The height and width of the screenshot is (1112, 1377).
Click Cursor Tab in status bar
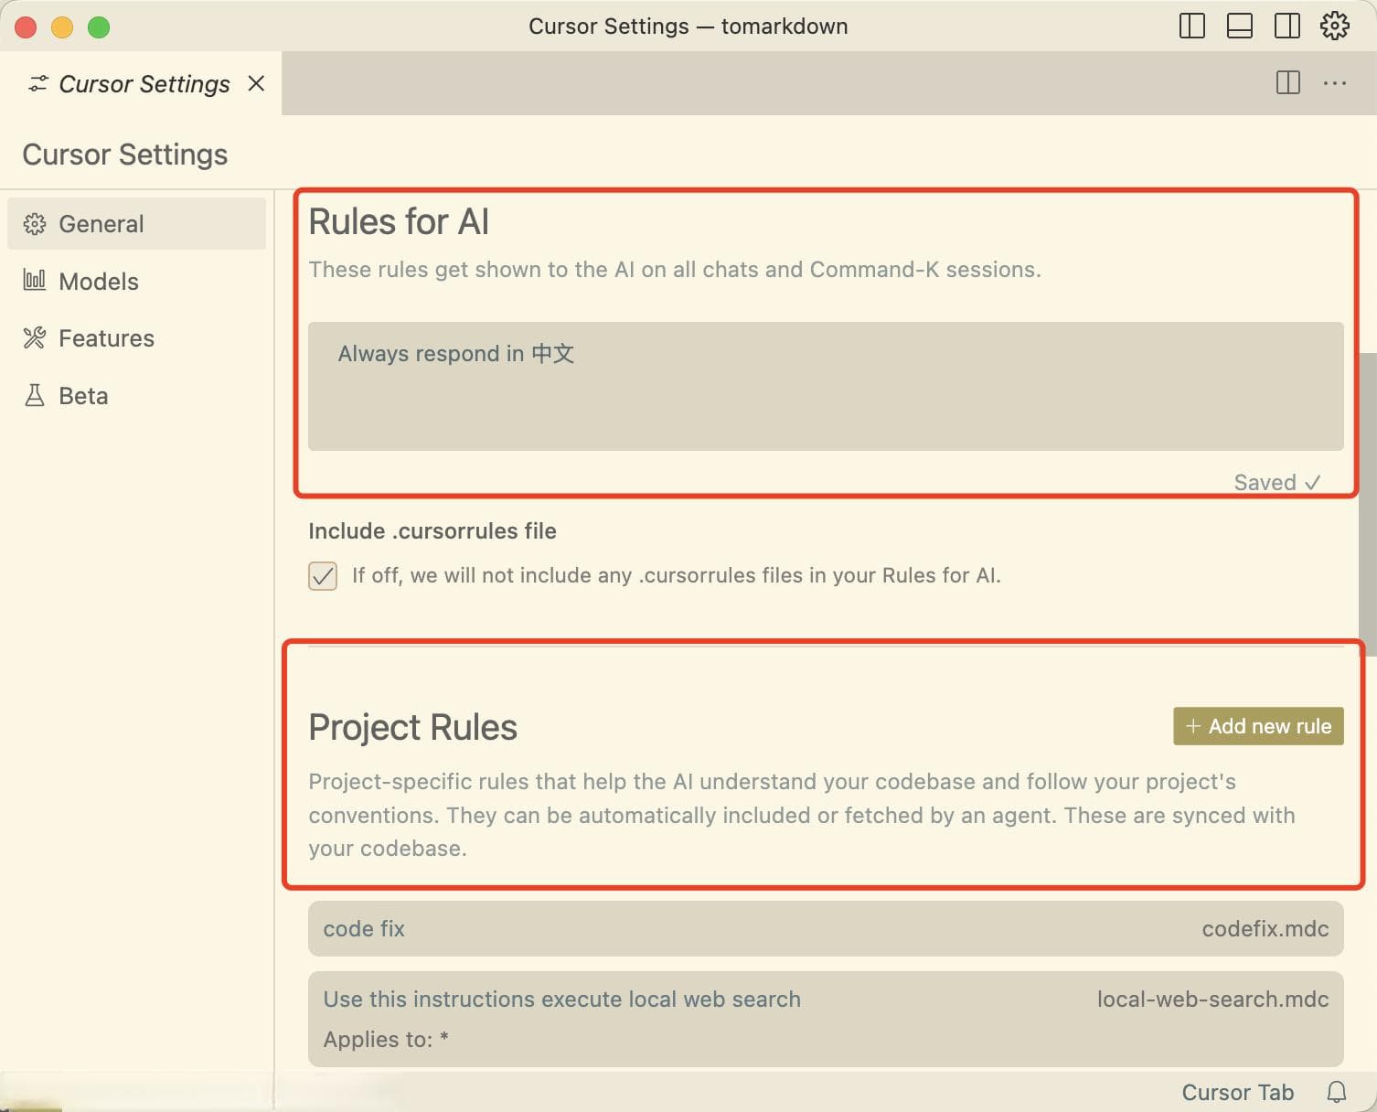1237,1093
